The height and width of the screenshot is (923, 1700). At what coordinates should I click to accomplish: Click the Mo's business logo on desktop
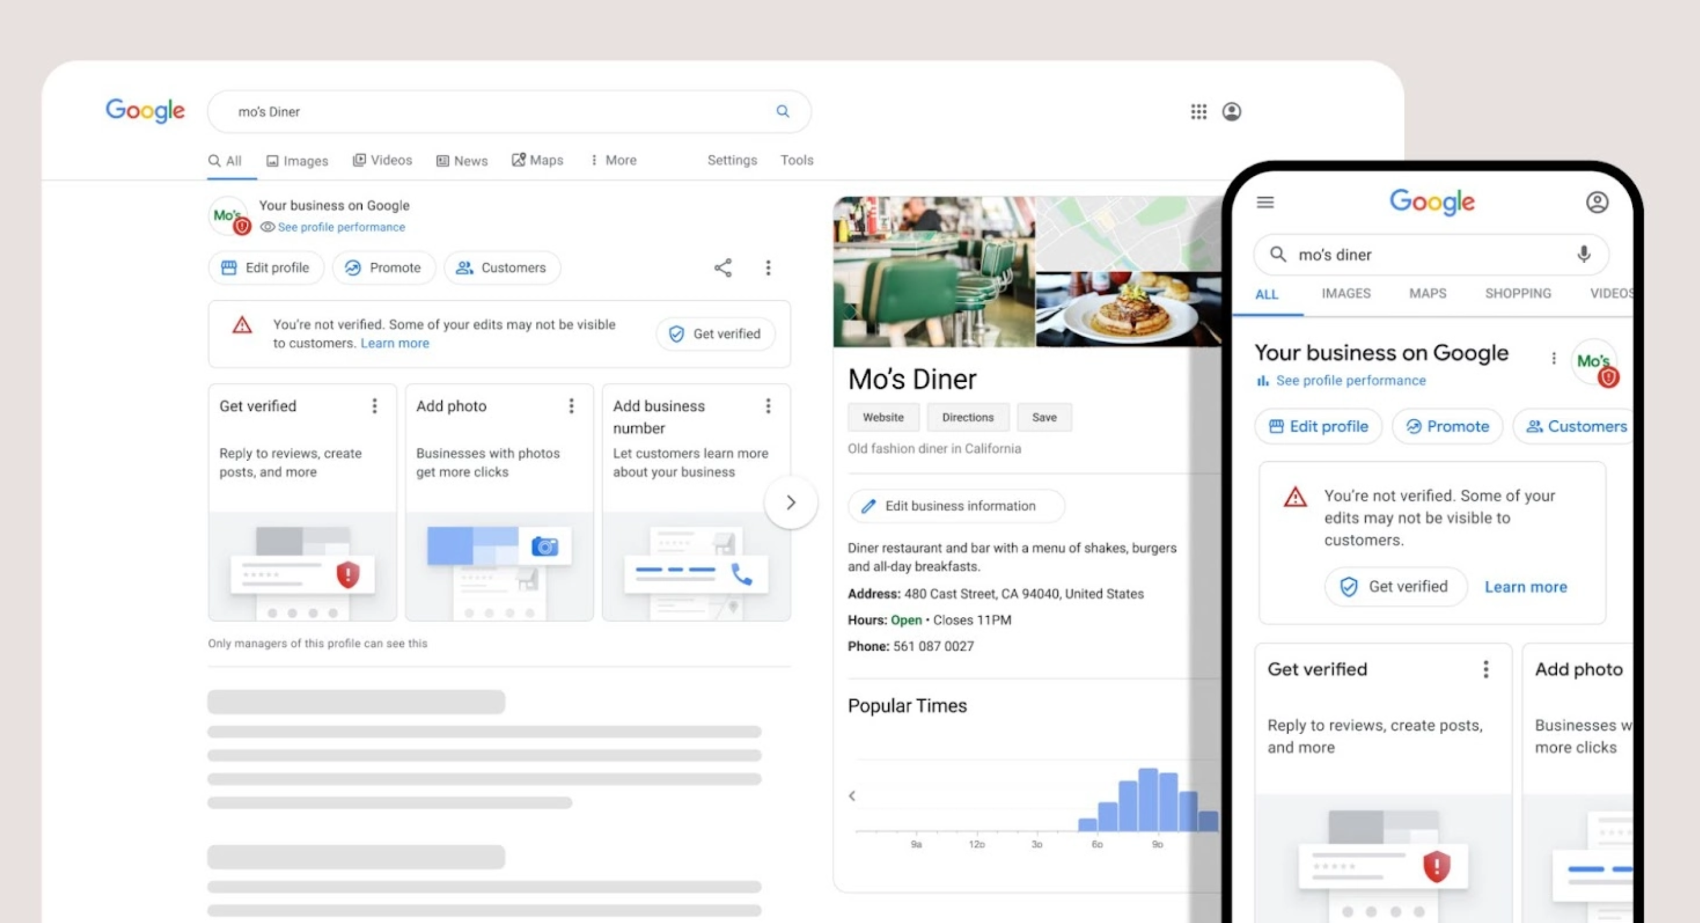[228, 215]
